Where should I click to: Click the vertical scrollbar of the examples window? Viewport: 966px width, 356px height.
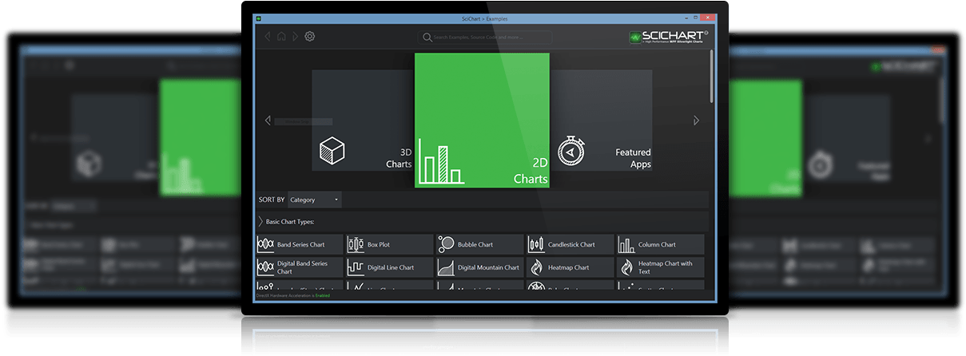coord(711,76)
